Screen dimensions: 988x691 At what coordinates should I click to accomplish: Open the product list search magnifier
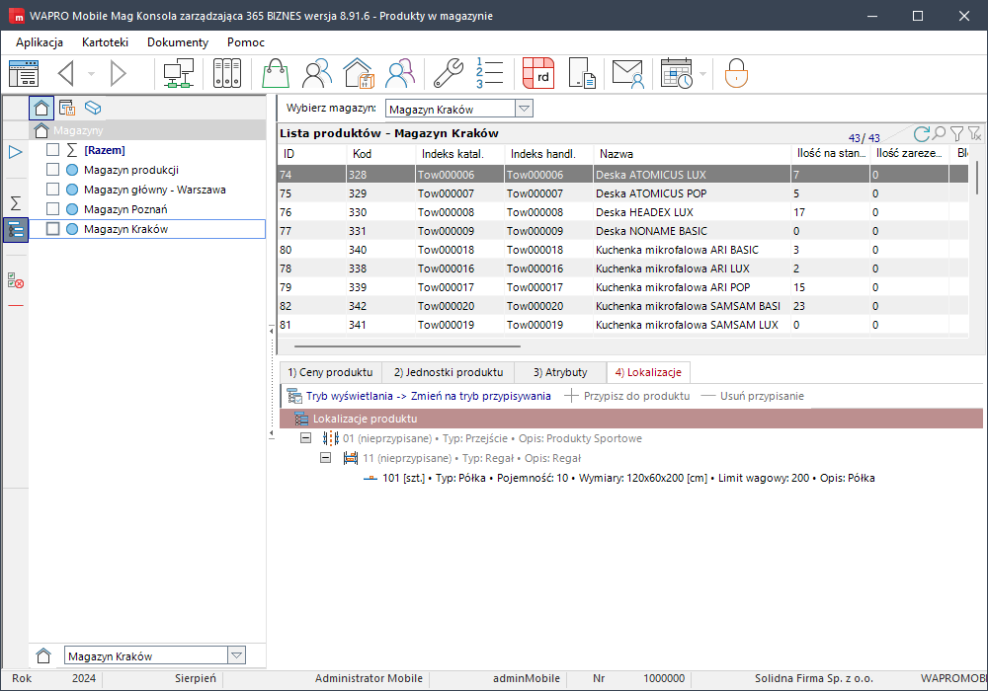[x=939, y=133]
